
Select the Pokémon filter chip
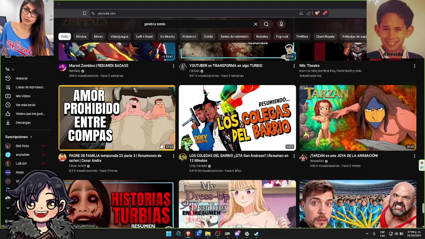point(189,37)
